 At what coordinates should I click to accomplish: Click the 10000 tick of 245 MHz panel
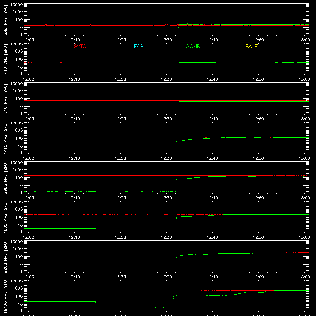pos(17,5)
